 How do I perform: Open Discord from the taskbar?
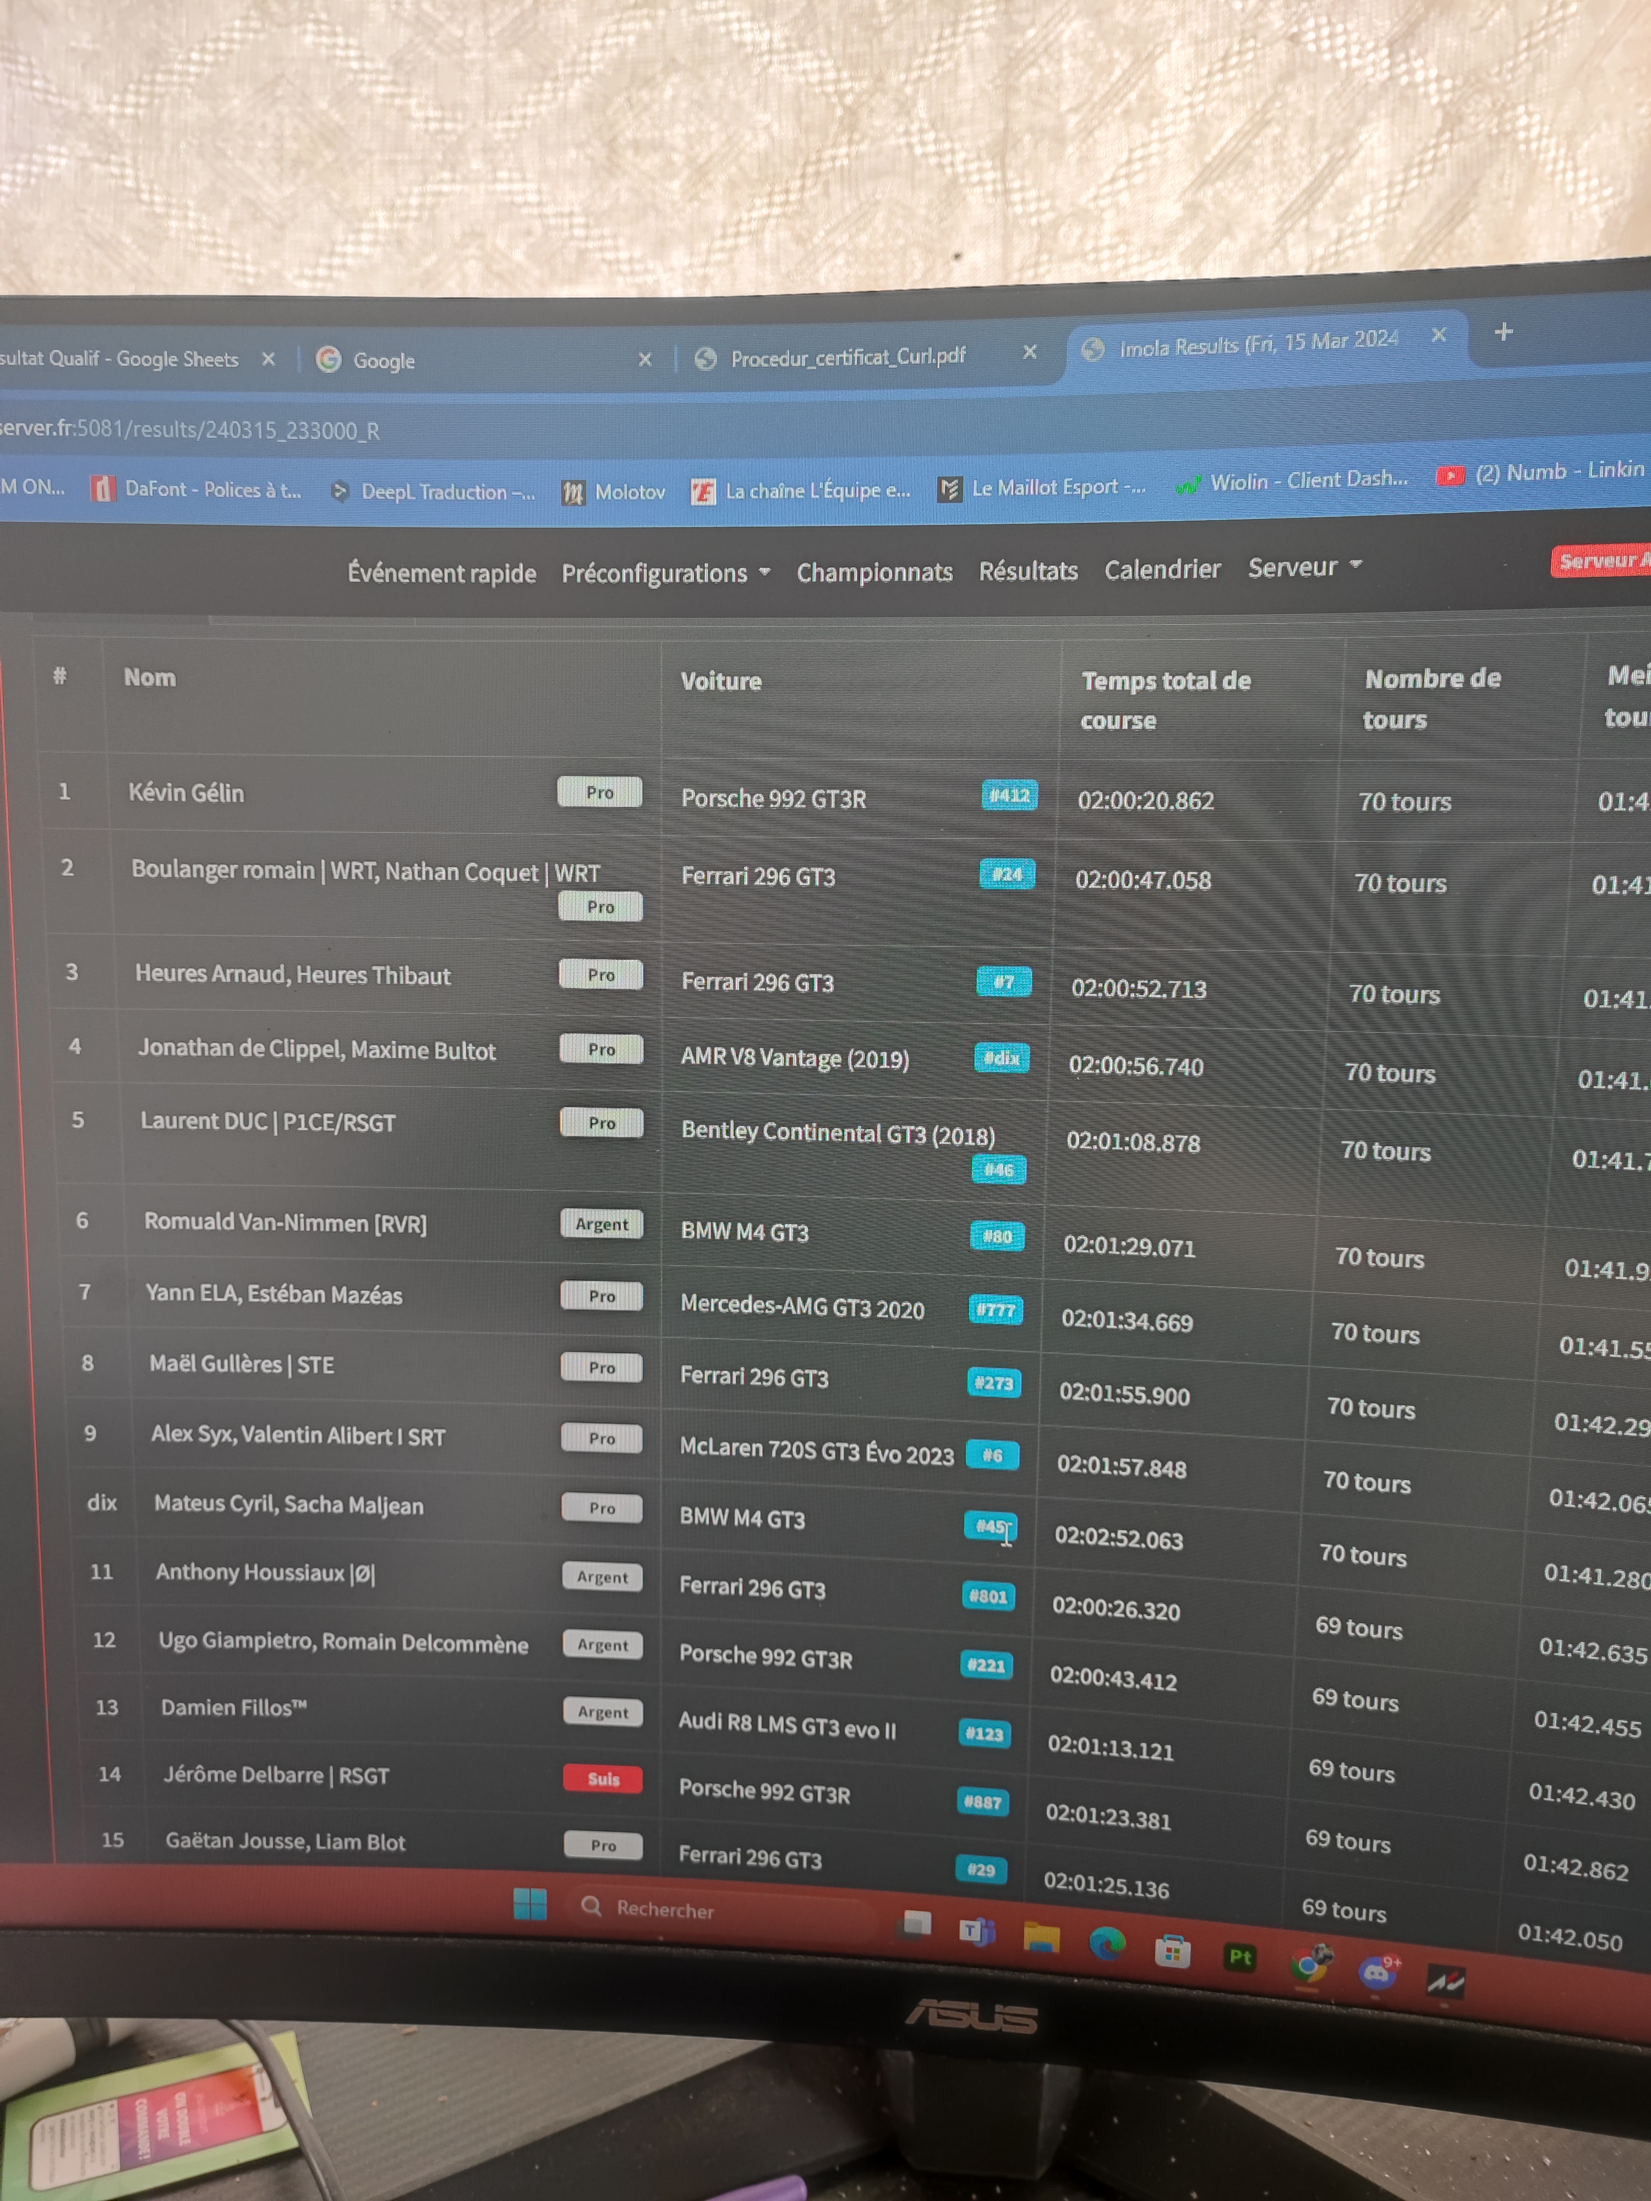[1377, 1971]
